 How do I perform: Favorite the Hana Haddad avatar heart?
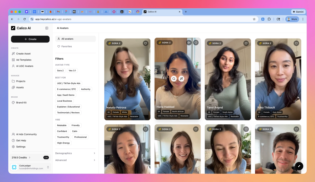(x=196, y=42)
